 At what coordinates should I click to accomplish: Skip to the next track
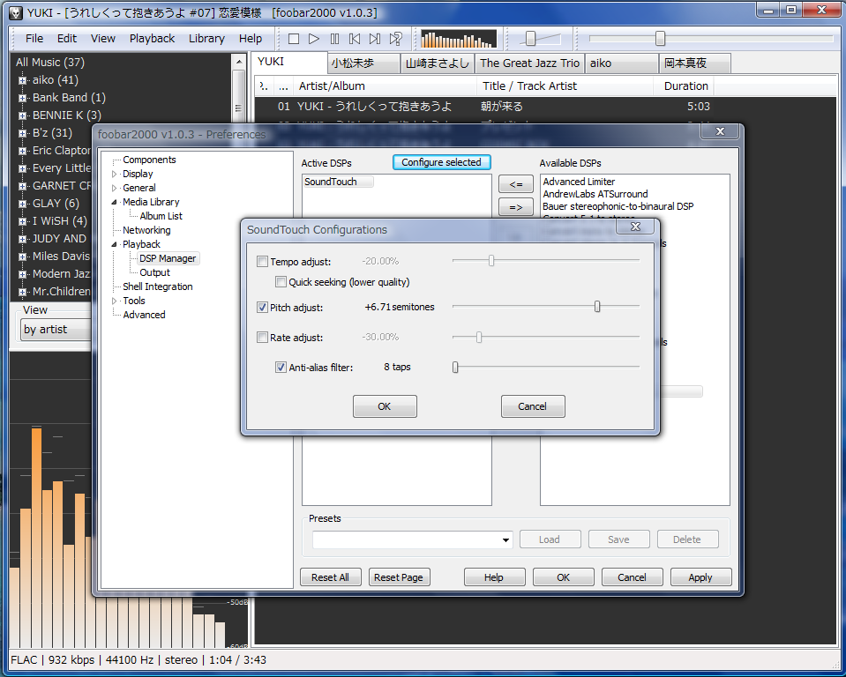coord(375,39)
